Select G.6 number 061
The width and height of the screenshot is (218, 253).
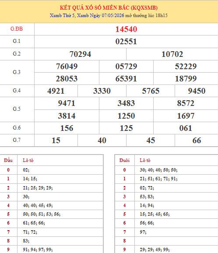(x=186, y=128)
